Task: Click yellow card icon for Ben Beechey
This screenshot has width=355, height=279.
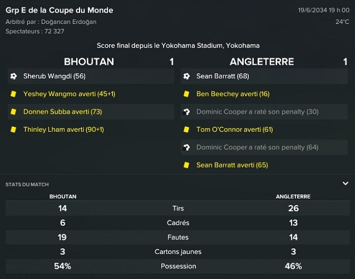Action: (x=186, y=94)
